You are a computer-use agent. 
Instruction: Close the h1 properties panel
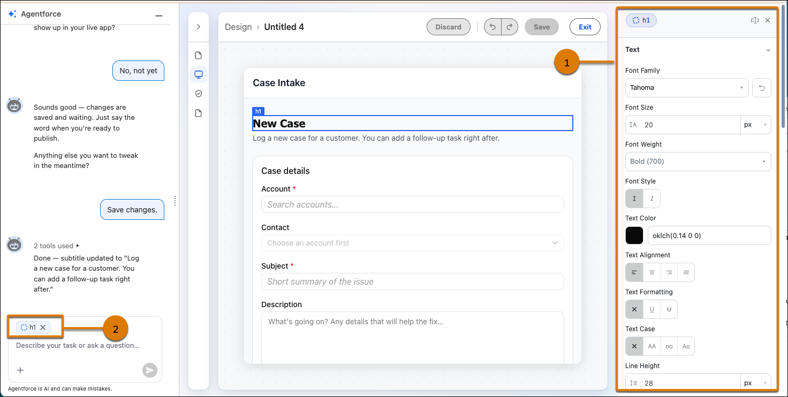(768, 20)
